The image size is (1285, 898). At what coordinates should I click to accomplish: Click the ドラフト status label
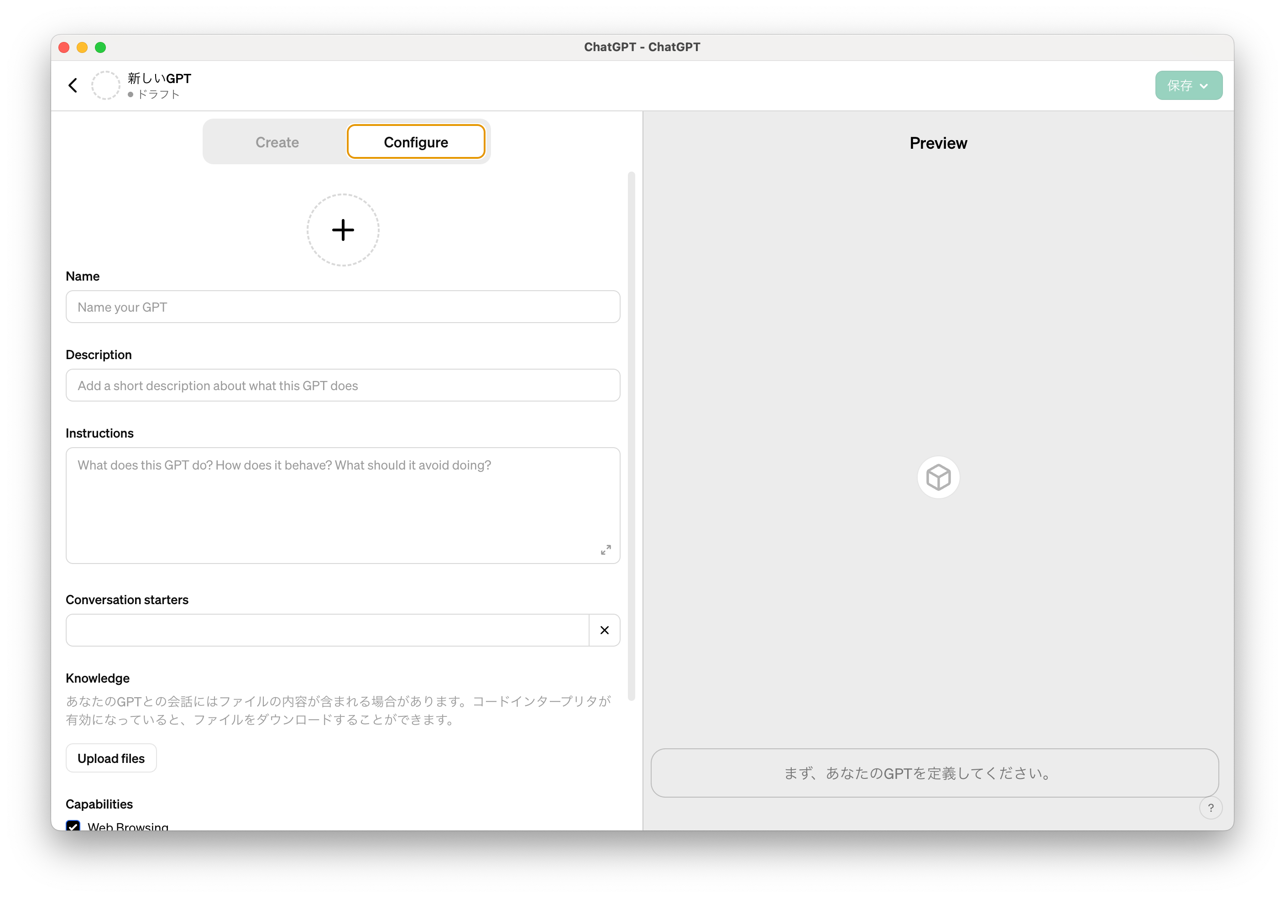(159, 94)
